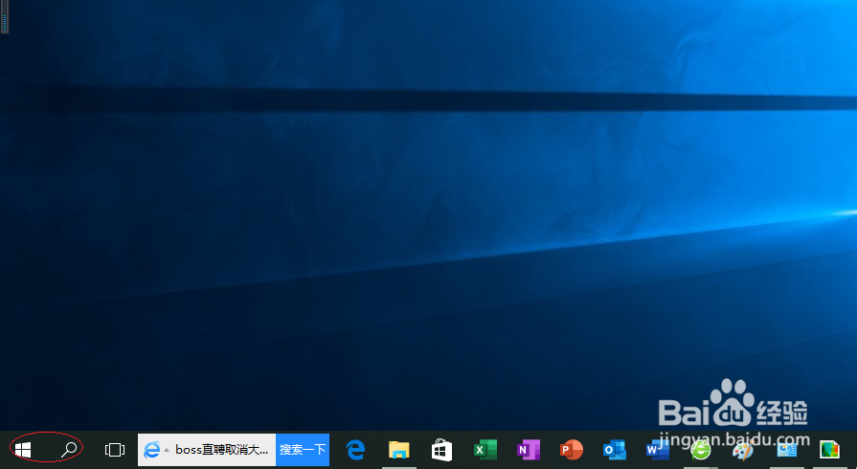The width and height of the screenshot is (857, 469).
Task: Open the green e browser icon
Action: point(701,450)
